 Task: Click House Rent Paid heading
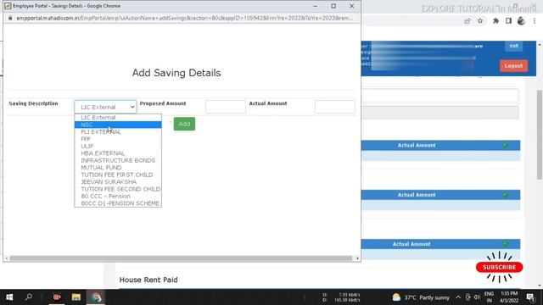[148, 280]
